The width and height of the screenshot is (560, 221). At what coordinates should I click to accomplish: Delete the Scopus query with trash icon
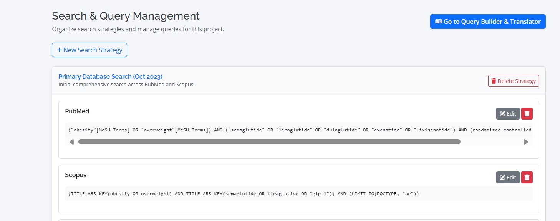point(527,178)
